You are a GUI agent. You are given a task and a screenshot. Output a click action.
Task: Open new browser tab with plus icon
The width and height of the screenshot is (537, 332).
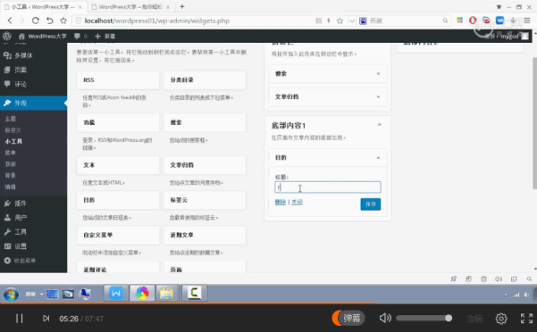click(x=182, y=6)
